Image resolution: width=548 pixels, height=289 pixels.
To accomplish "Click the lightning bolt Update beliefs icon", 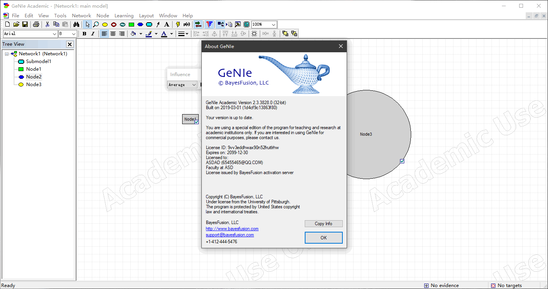I will [x=178, y=25].
